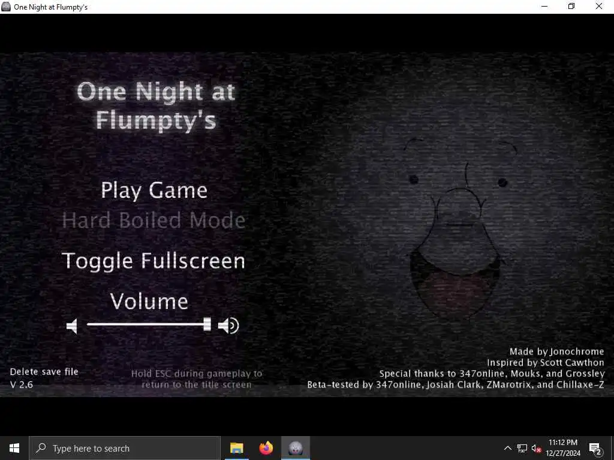Show hidden system tray icons

[507, 448]
